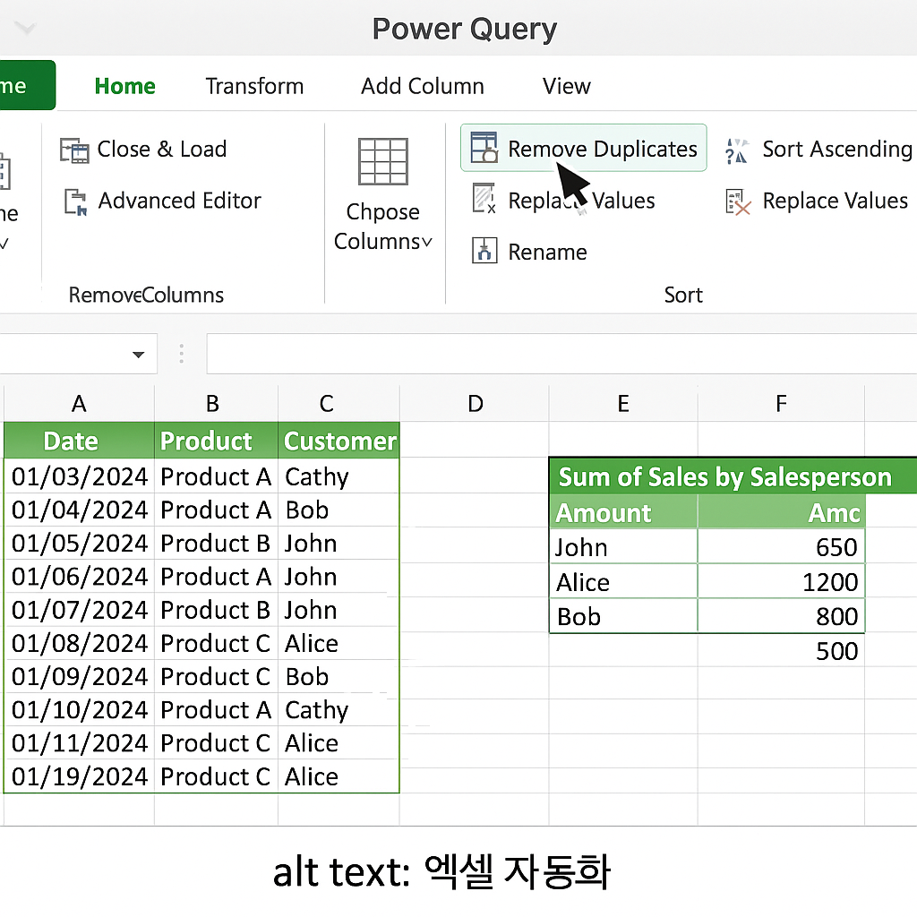Open the Transform tab
Viewport: 917px width, 917px height.
tap(254, 86)
